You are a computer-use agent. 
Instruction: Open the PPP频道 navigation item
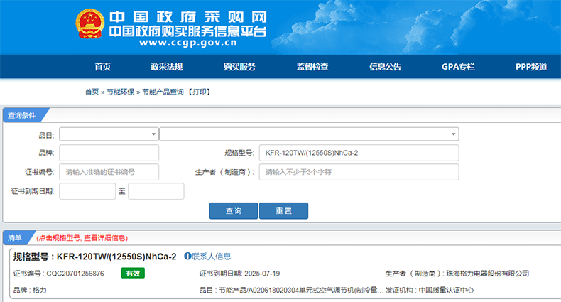click(531, 67)
